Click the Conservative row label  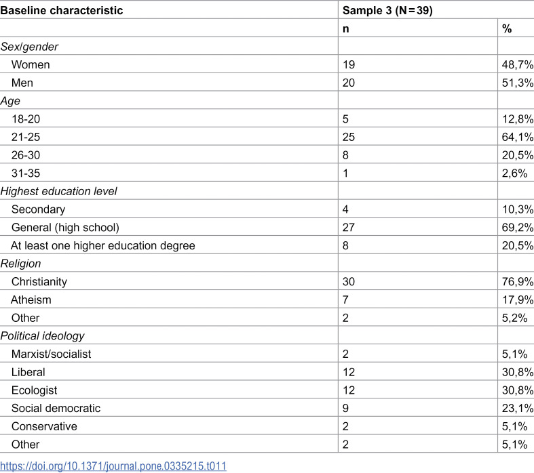tap(44, 426)
